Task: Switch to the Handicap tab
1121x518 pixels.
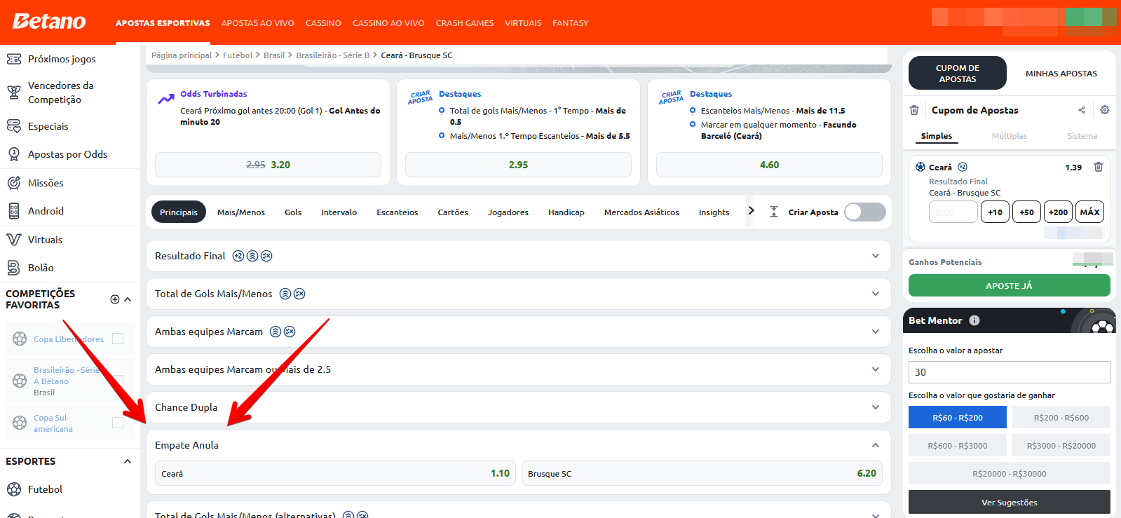Action: click(566, 212)
